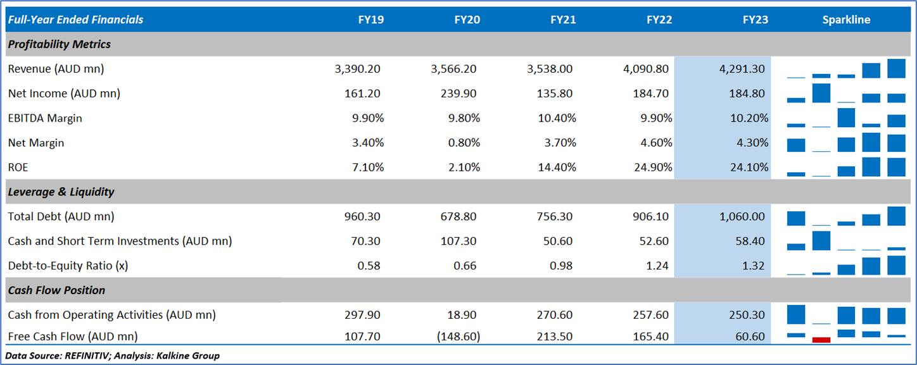Image resolution: width=917 pixels, height=365 pixels.
Task: Select the Cash from Operating Activities sparkline
Action: [x=846, y=315]
